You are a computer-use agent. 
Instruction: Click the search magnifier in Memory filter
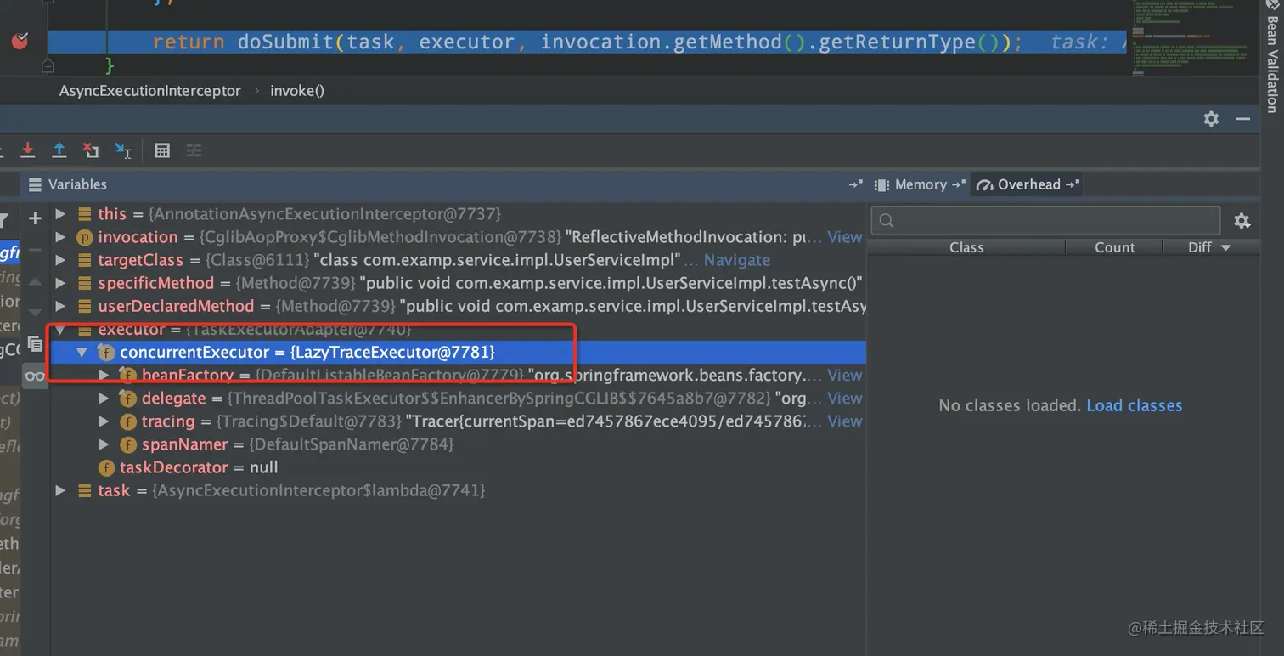(x=887, y=221)
